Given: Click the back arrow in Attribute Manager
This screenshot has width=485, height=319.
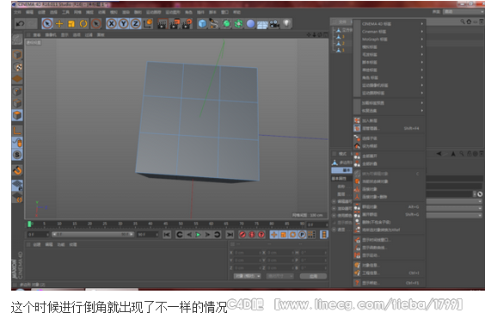Looking at the screenshot, I should tap(439, 153).
